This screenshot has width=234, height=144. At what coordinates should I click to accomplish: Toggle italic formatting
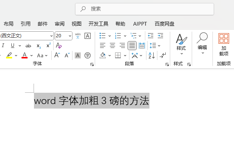point(3,46)
